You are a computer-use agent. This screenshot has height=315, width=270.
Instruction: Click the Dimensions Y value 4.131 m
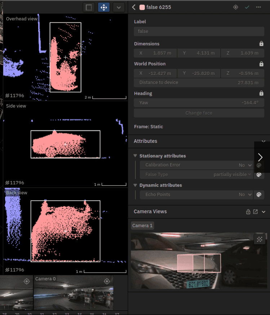[199, 53]
